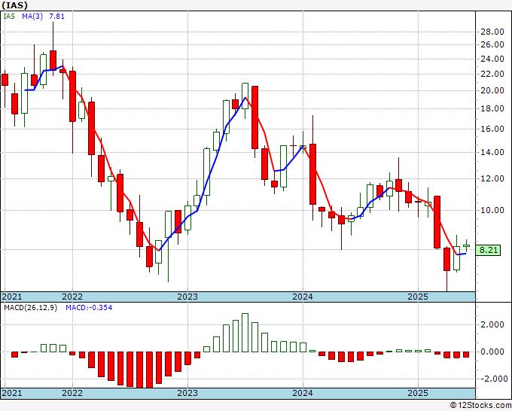Viewport: 512px width, 411px height.
Task: Click 2021 on the MACD timeline
Action: pyautogui.click(x=12, y=393)
